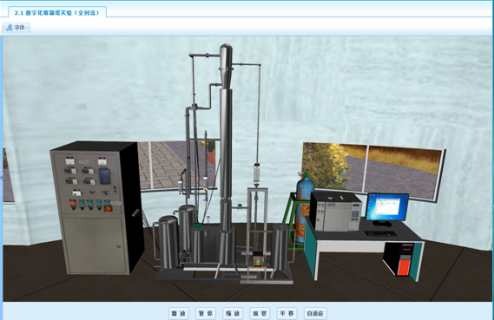Click the dark blue controller display on cabinet
The width and height of the screenshot is (494, 320).
(x=105, y=176)
